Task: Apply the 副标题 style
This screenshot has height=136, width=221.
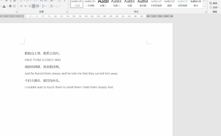Action: [x=143, y=3]
